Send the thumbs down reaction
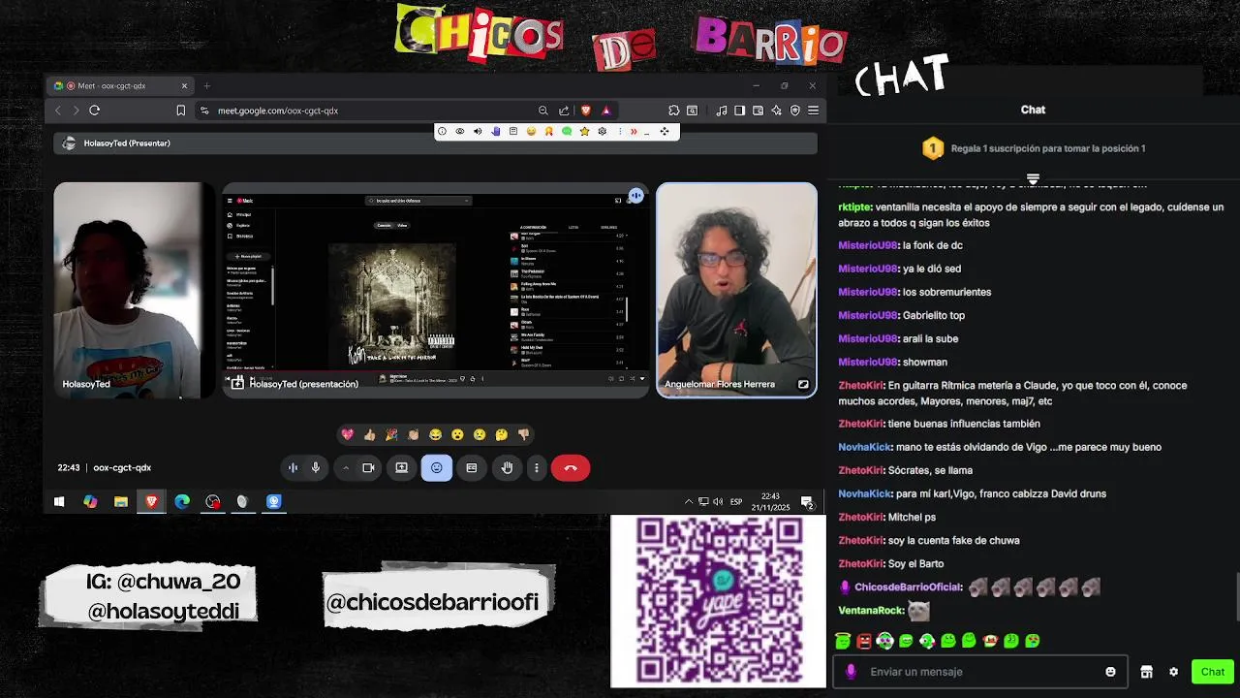This screenshot has width=1240, height=698. click(x=524, y=434)
